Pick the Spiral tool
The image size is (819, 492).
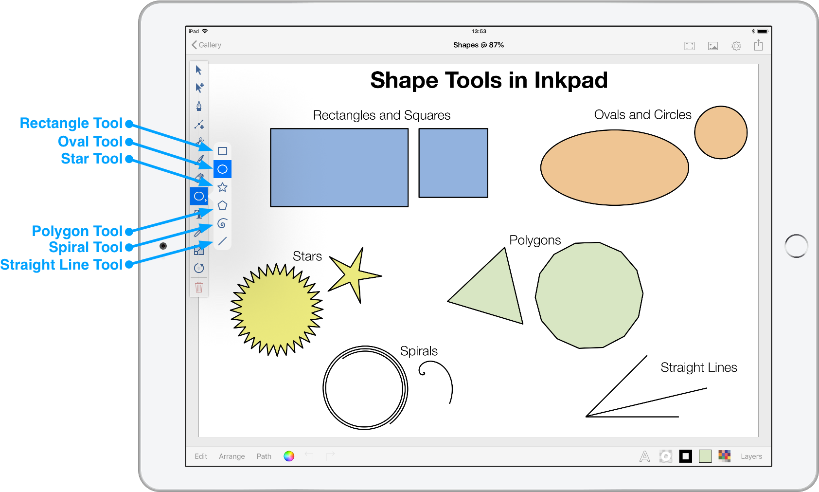223,223
